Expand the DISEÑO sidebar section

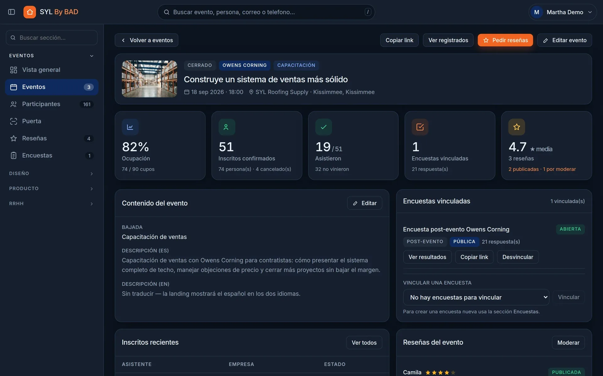(92, 174)
